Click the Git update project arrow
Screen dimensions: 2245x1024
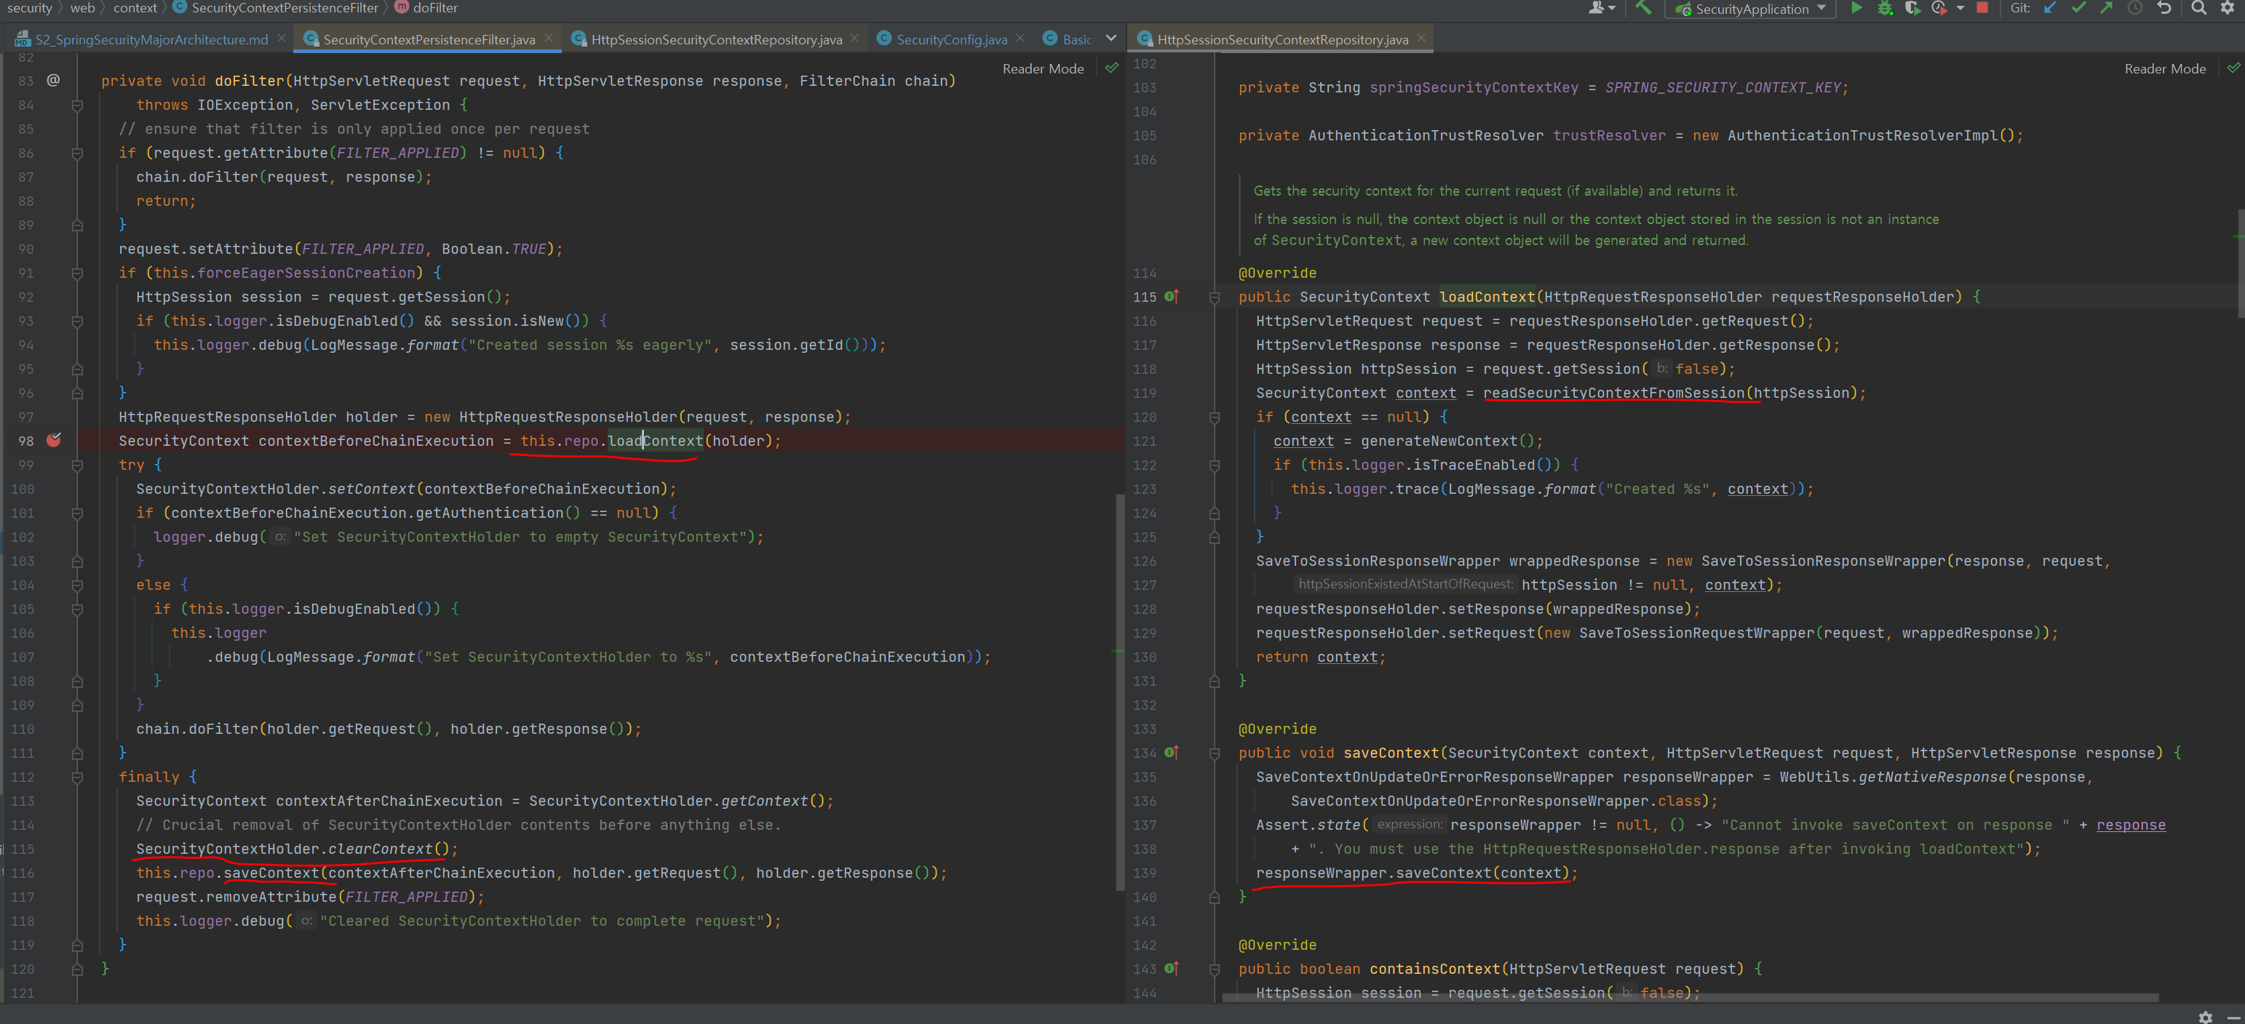(2050, 8)
